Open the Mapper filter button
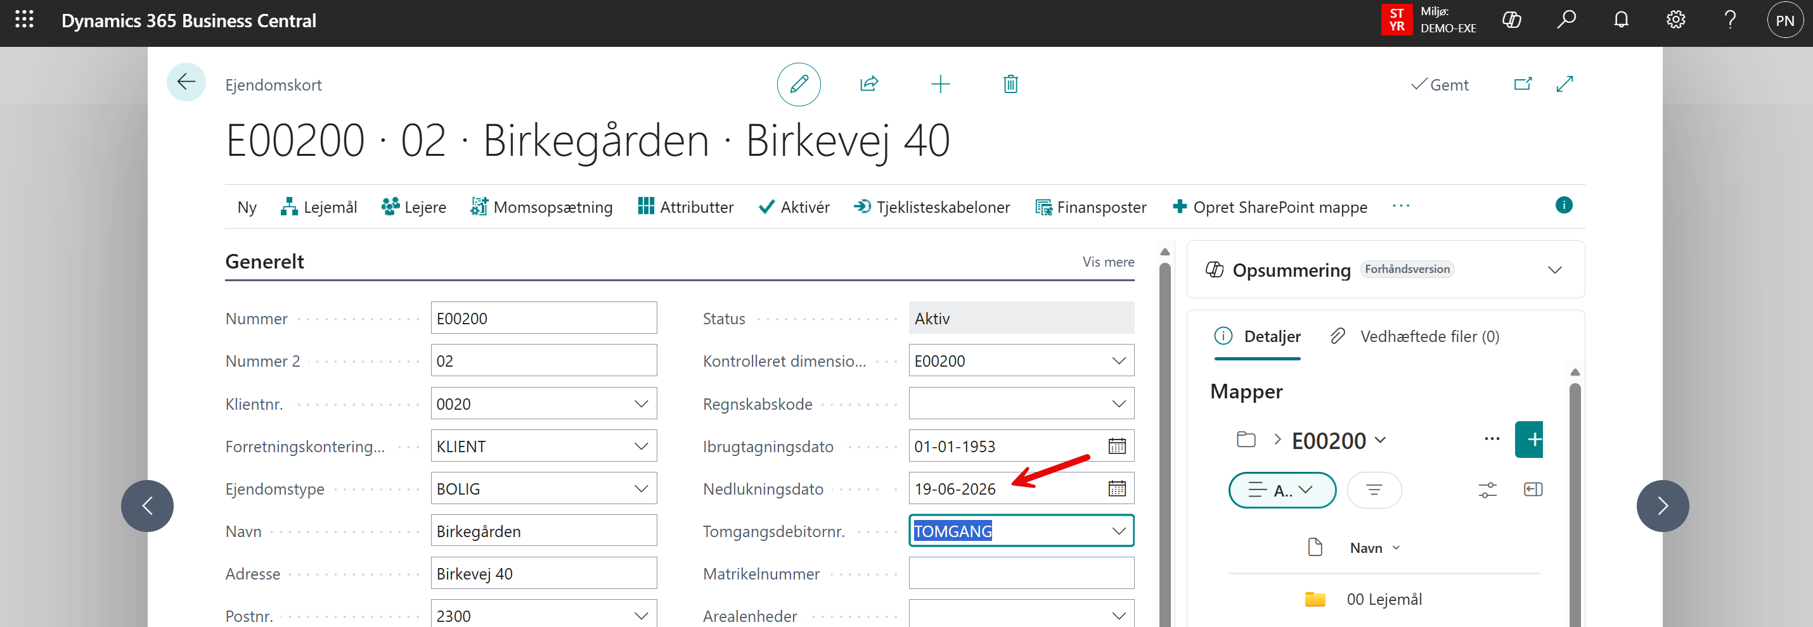This screenshot has width=1813, height=627. [x=1374, y=490]
